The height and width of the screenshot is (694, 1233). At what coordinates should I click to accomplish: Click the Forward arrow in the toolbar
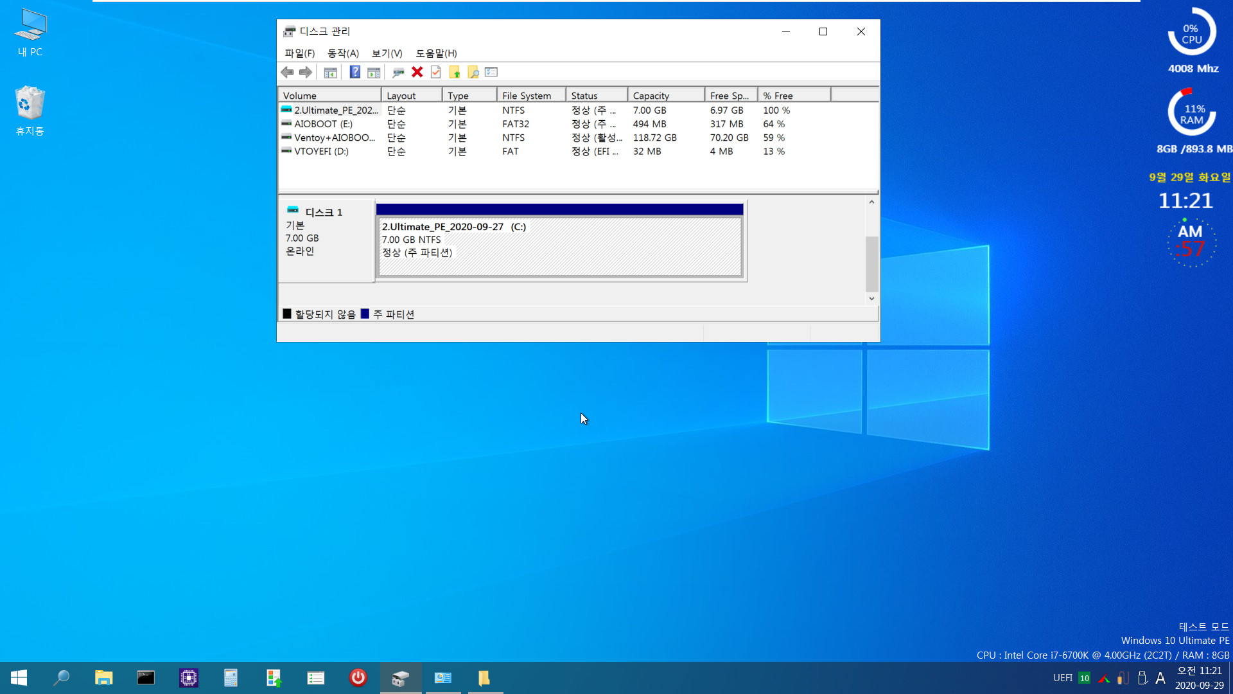point(306,73)
